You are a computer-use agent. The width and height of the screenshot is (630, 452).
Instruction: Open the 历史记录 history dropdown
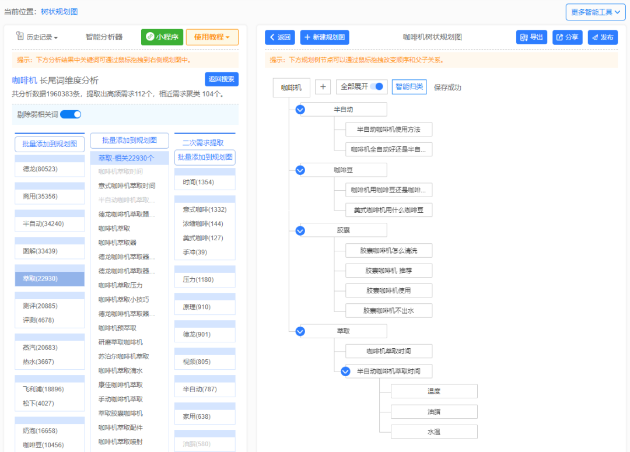click(x=37, y=37)
